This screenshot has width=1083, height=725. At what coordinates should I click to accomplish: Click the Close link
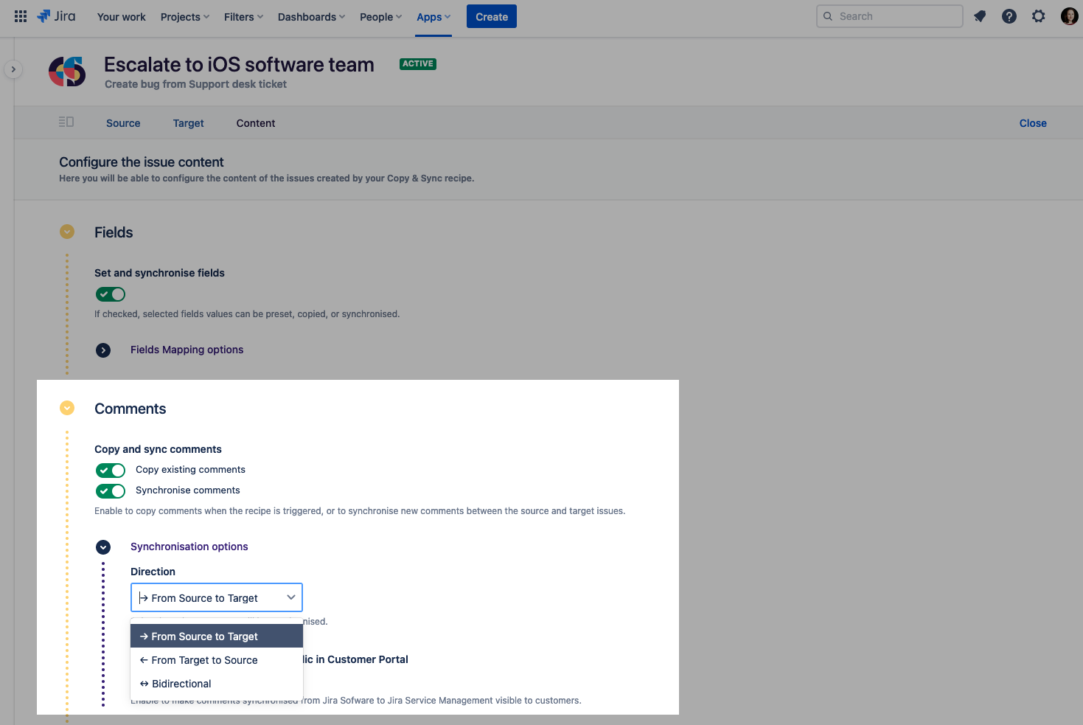[1032, 123]
